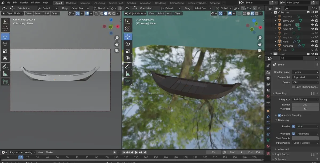Collapse the Denoising subpanel

click(276, 120)
